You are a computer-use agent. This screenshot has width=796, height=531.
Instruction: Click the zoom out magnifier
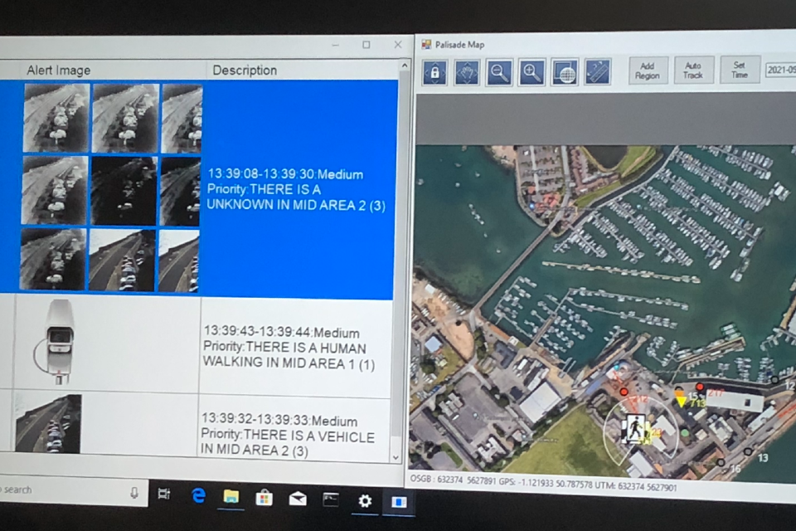[499, 73]
